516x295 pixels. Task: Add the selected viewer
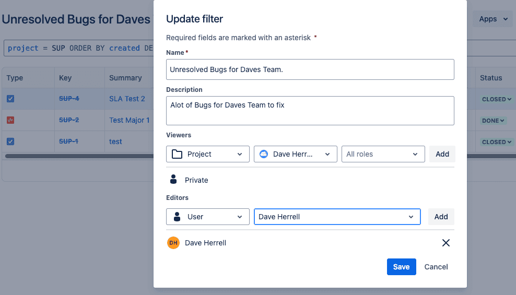pos(442,154)
